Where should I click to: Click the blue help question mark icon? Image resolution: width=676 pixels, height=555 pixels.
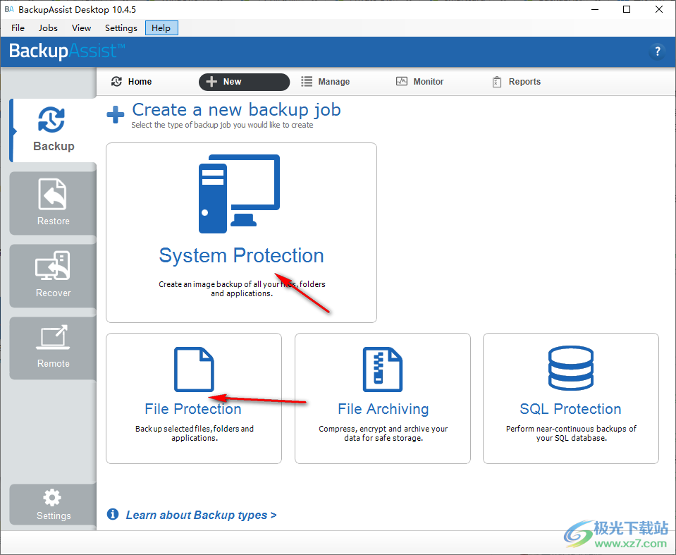point(657,51)
